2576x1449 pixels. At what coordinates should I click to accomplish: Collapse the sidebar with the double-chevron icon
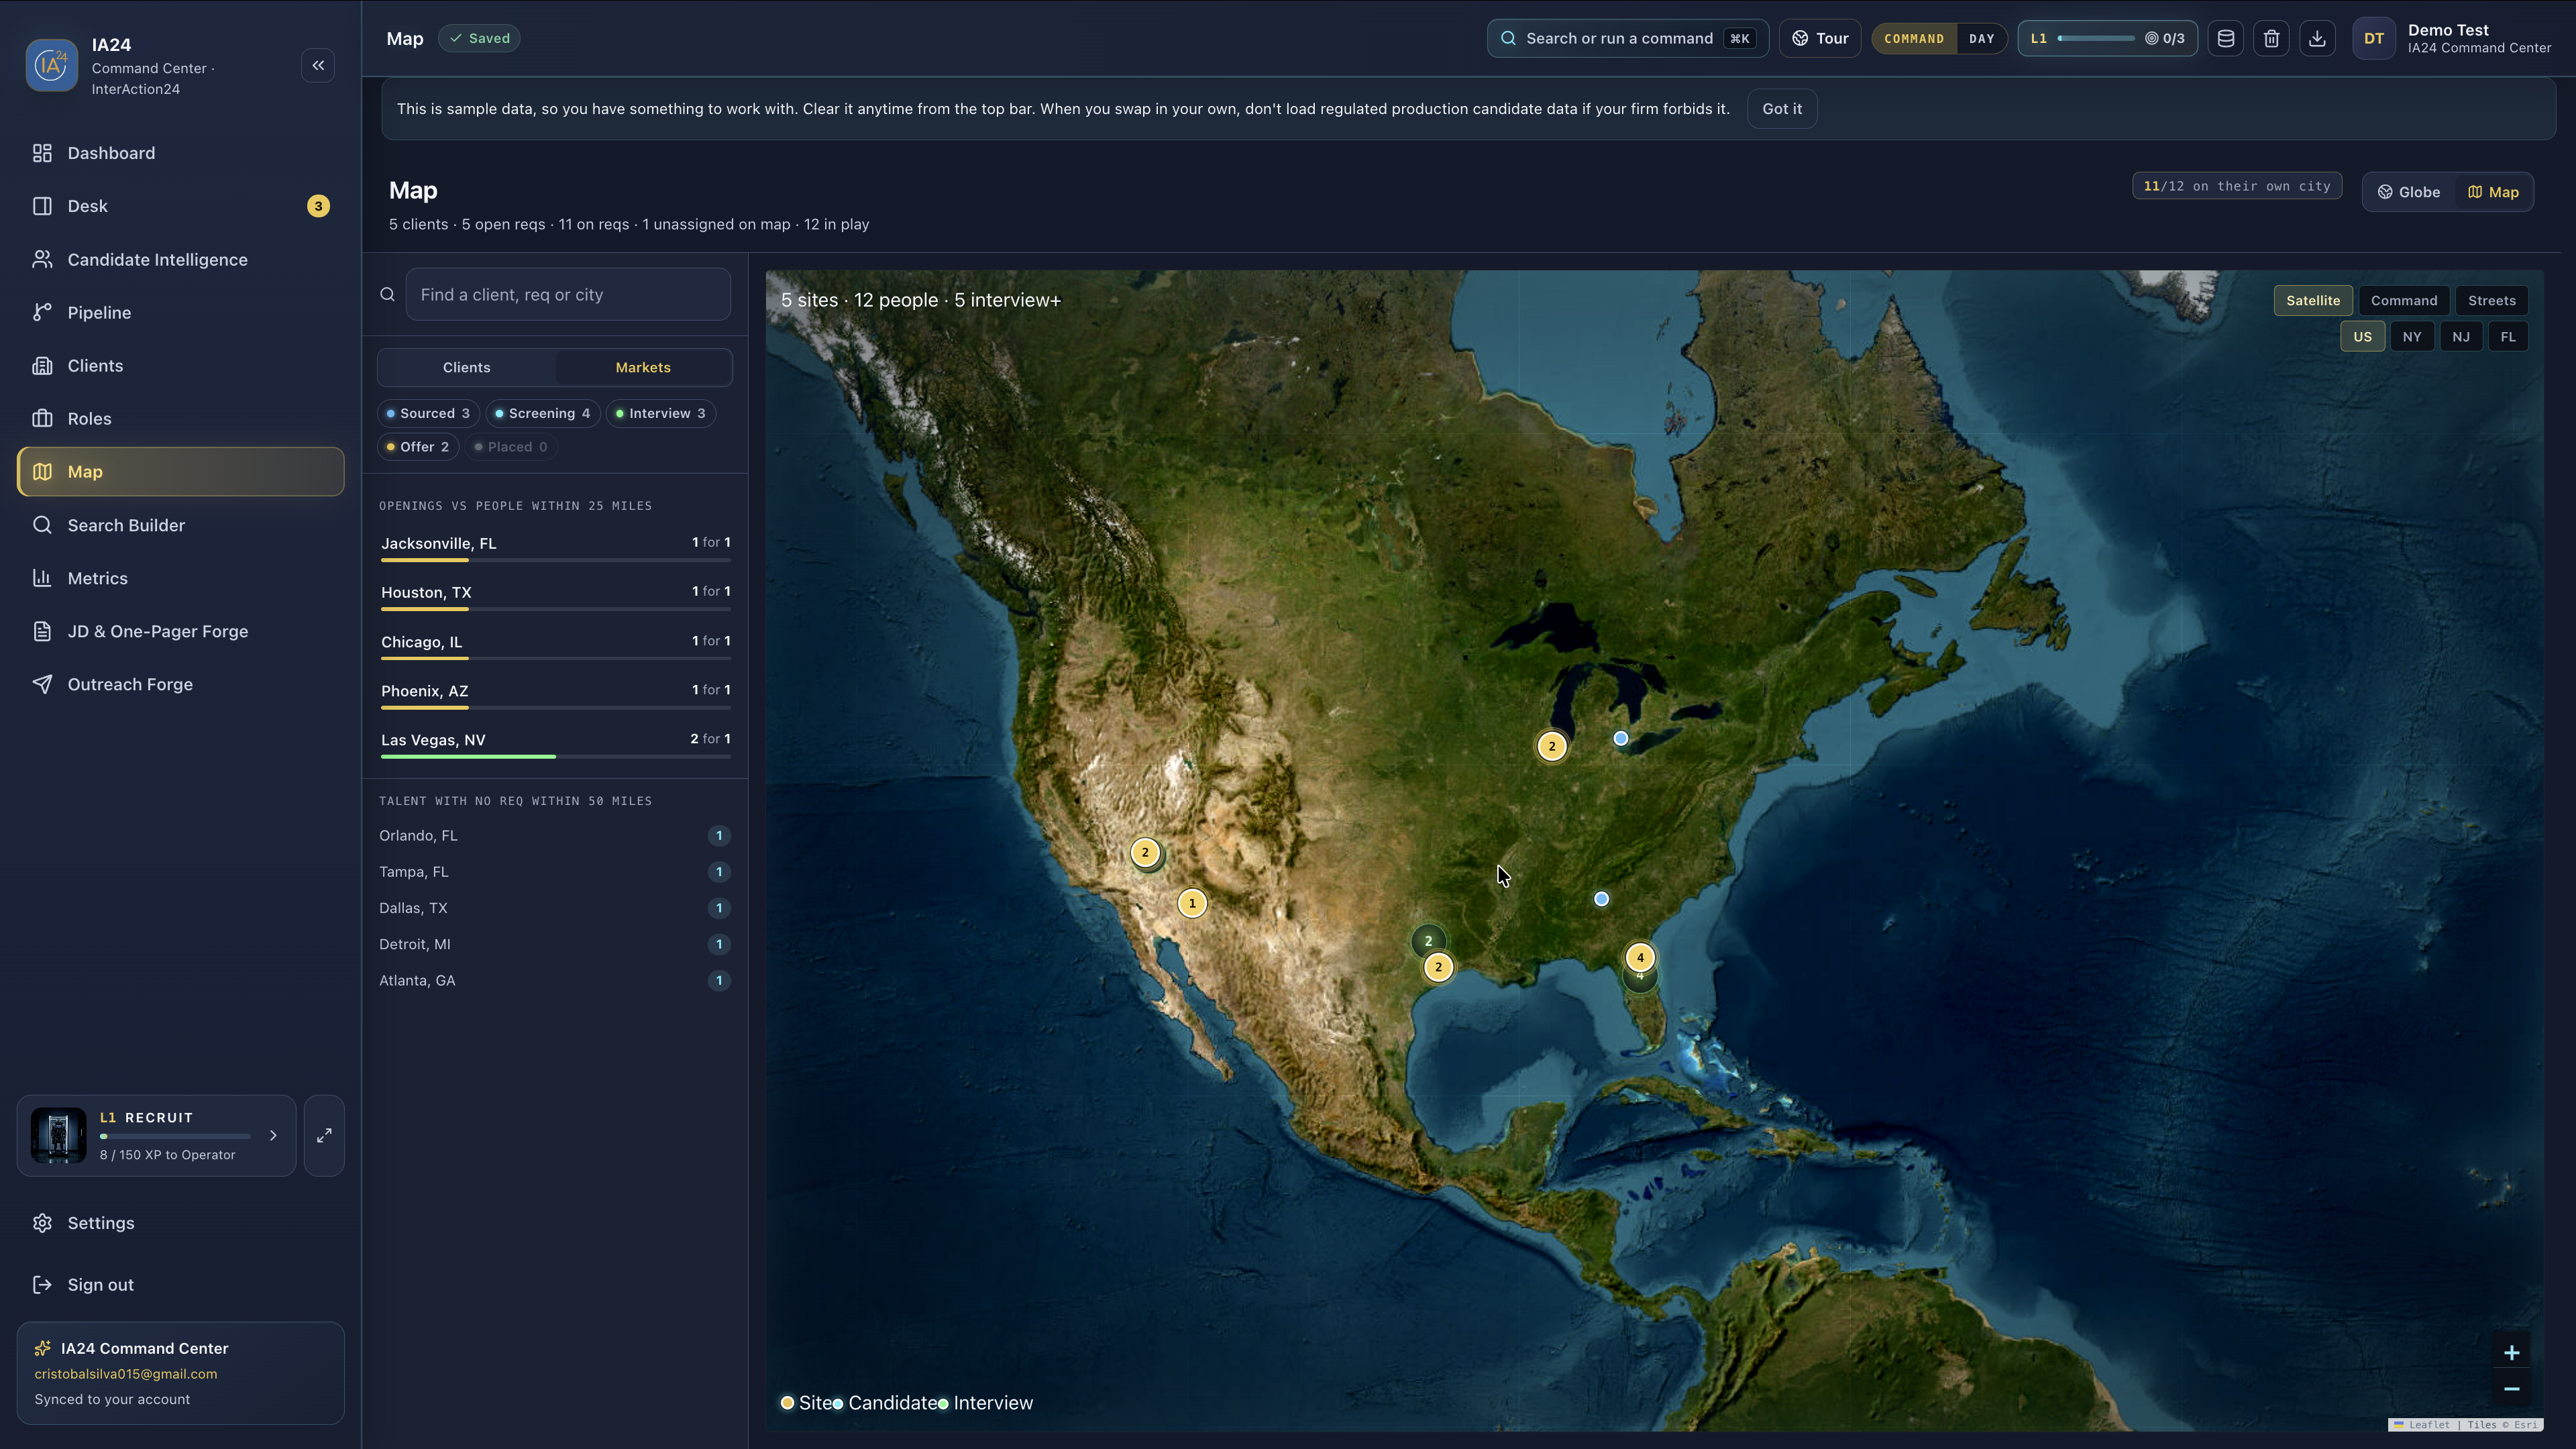click(318, 66)
